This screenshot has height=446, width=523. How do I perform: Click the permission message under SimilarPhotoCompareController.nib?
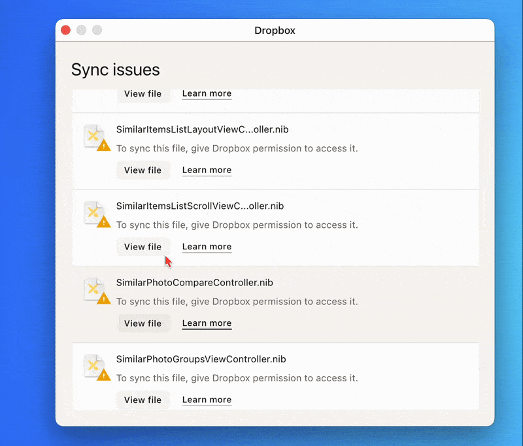click(237, 302)
